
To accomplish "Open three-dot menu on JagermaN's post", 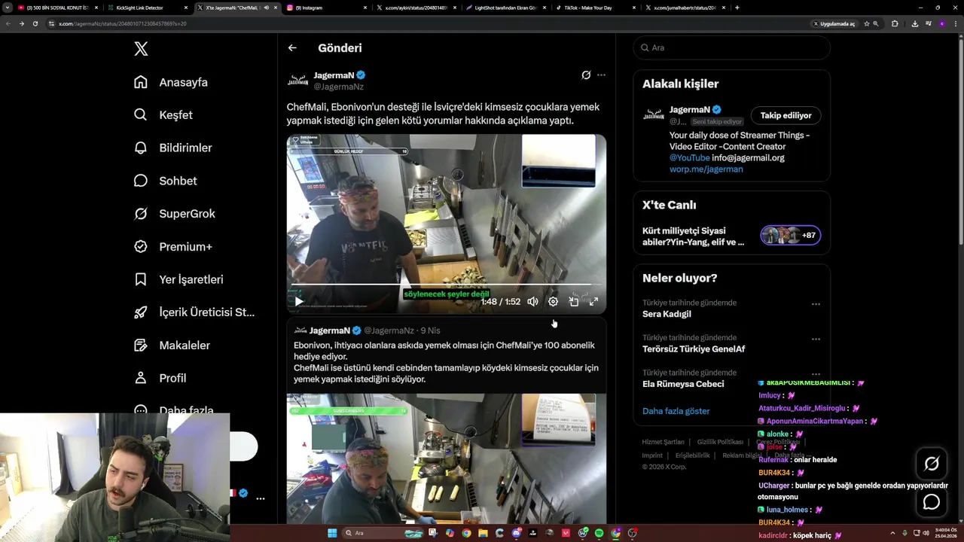I will coord(601,75).
